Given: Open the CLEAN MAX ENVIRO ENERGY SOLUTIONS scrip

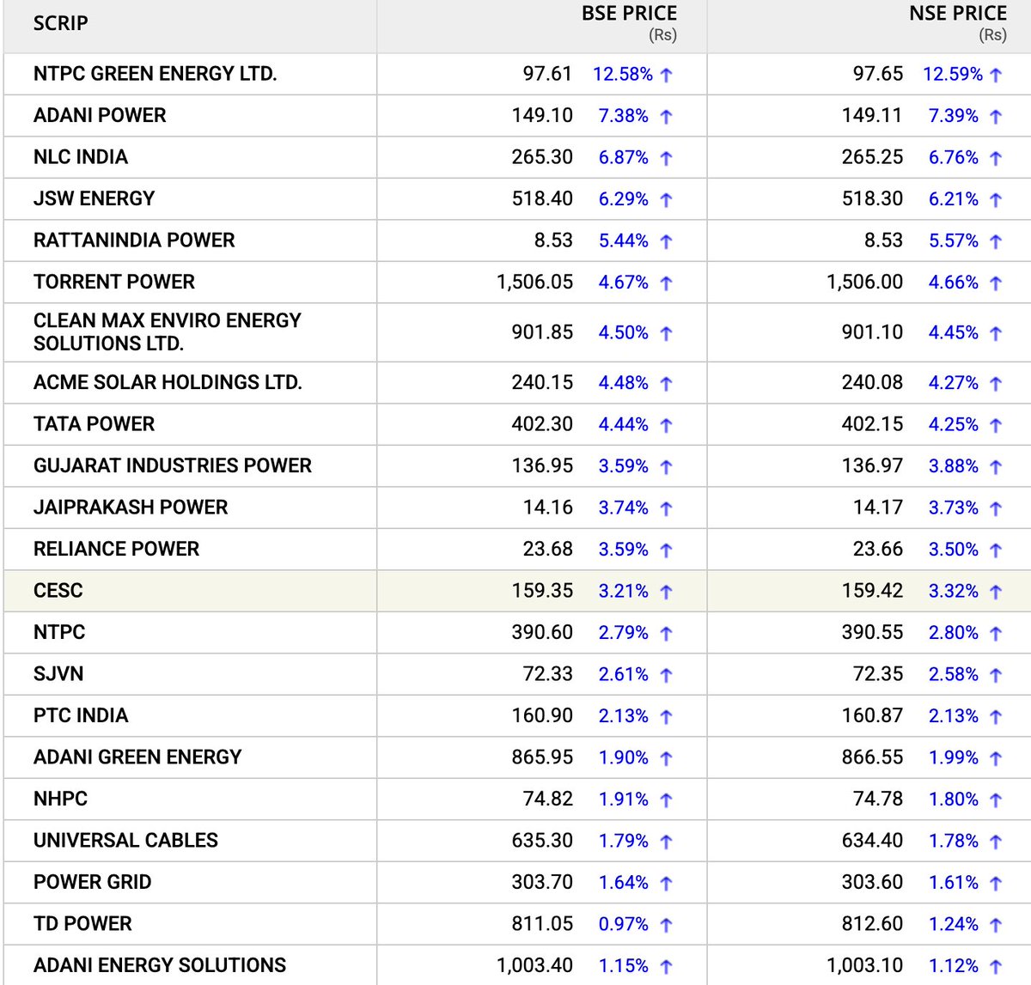Looking at the screenshot, I should (x=168, y=331).
